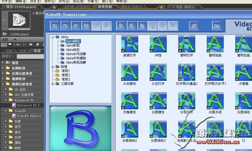Click the automate to sequence icon
This screenshot has width=252, height=151.
point(18,45)
